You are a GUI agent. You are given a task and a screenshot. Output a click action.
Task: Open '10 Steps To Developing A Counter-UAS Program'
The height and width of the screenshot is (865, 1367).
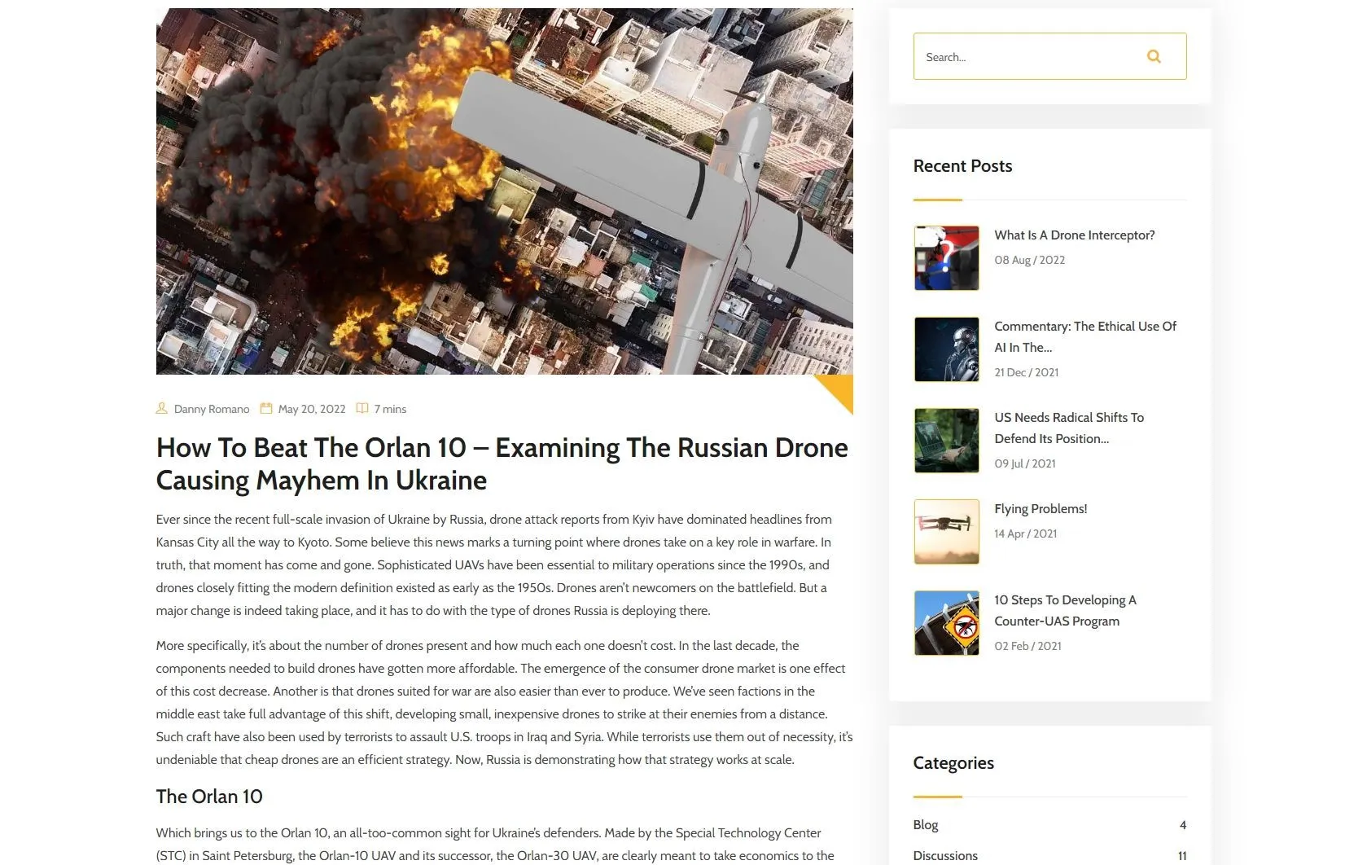point(1064,610)
